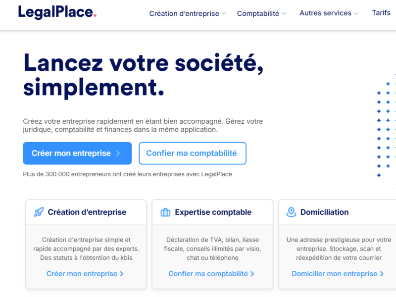Click the Créer mon entreprise card link
Screen dimensions: 396x297
tap(85, 274)
